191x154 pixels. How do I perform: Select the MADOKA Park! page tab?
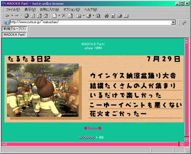click(x=15, y=35)
